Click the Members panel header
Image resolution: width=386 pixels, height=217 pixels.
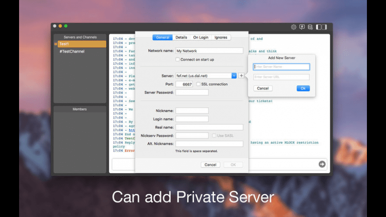[x=80, y=109]
